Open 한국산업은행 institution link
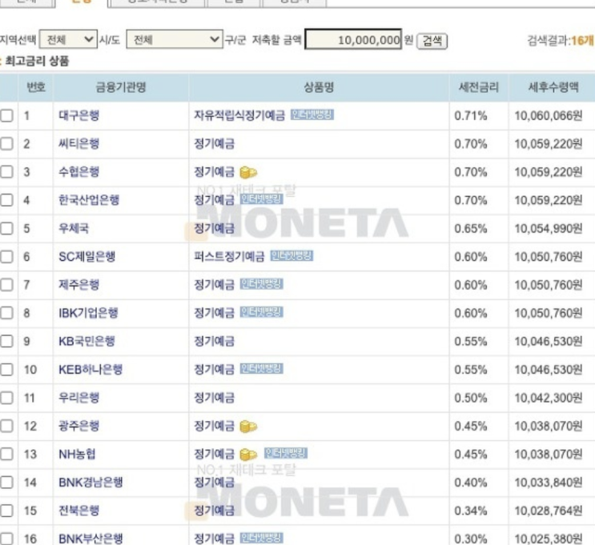The image size is (595, 545). tap(89, 200)
